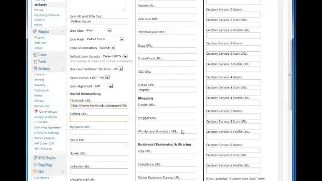Click the Tools icon in sidebar
Viewport: 322px width, 181px height.
(x=35, y=61)
